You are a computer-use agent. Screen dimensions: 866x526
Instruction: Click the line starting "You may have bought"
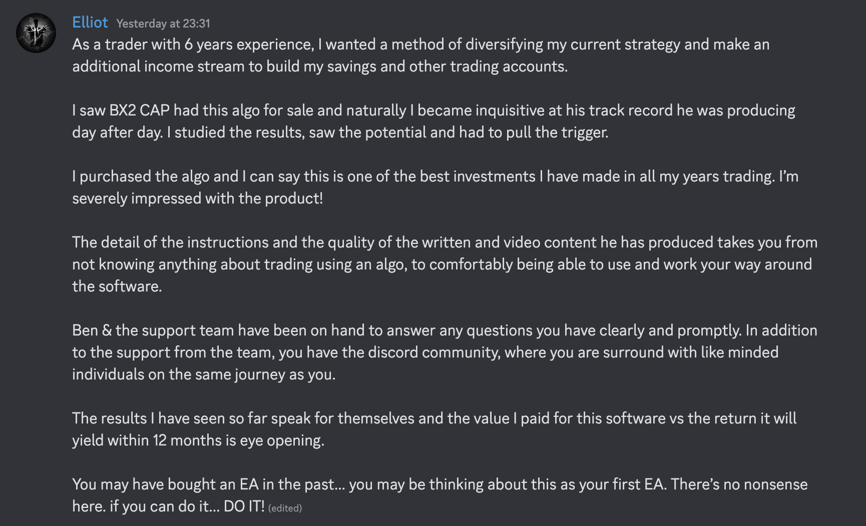point(440,484)
